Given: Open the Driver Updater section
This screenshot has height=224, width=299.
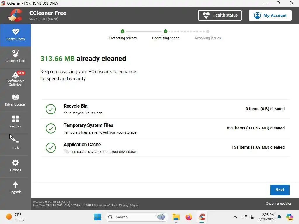Looking at the screenshot, I should tap(15, 100).
